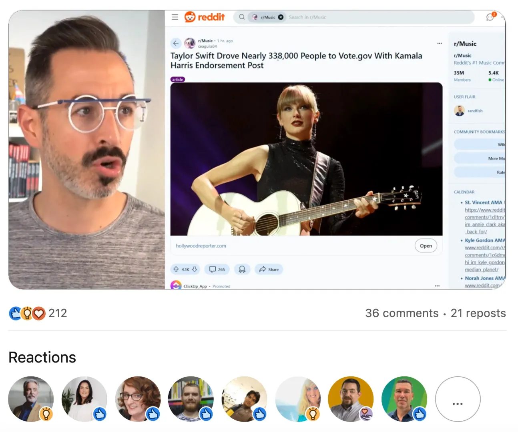Image resolution: width=518 pixels, height=432 pixels.
Task: Open profile of man in plaid shirt
Action: pos(245,399)
